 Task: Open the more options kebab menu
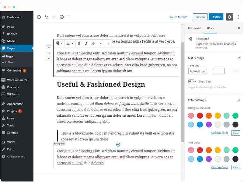[x=108, y=43]
